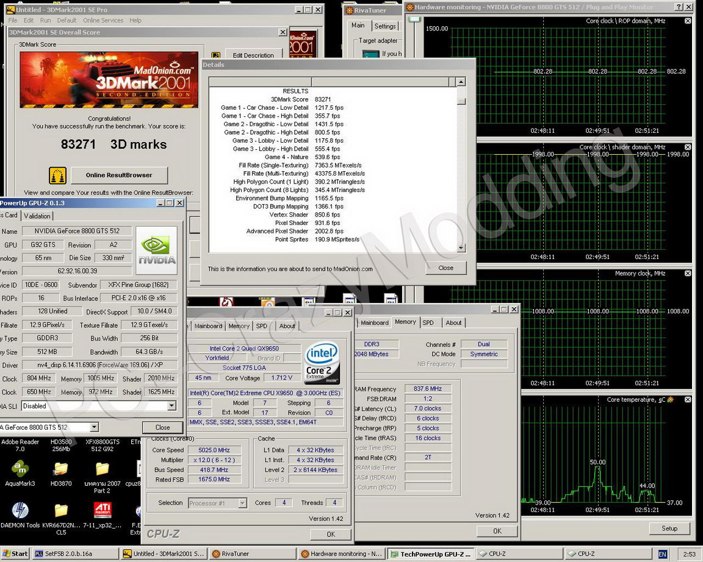Open the Help menu in 3DMark2001
The image size is (703, 562).
tap(135, 20)
